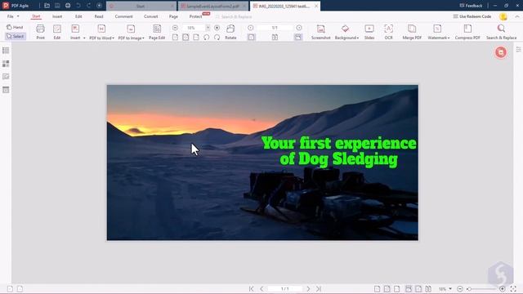Print the document with the Print icon

click(x=40, y=32)
